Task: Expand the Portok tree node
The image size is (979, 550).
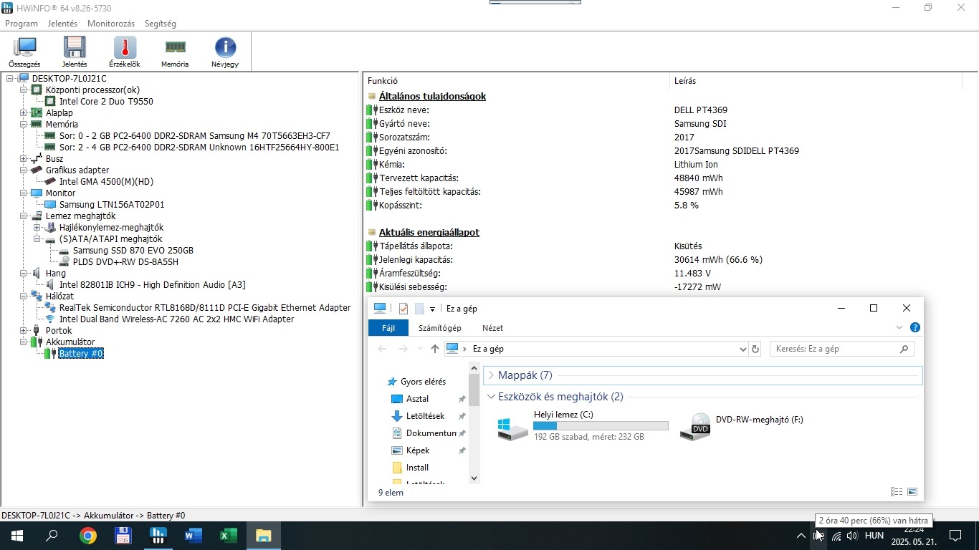Action: pos(23,331)
